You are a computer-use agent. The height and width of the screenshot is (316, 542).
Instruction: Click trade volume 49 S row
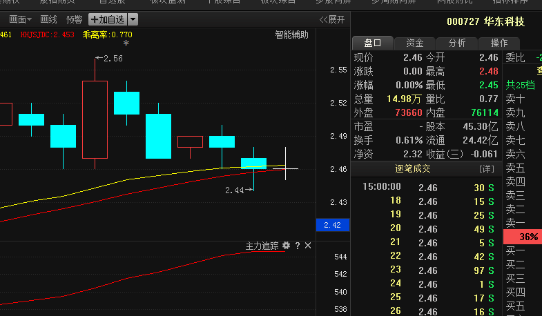point(427,229)
